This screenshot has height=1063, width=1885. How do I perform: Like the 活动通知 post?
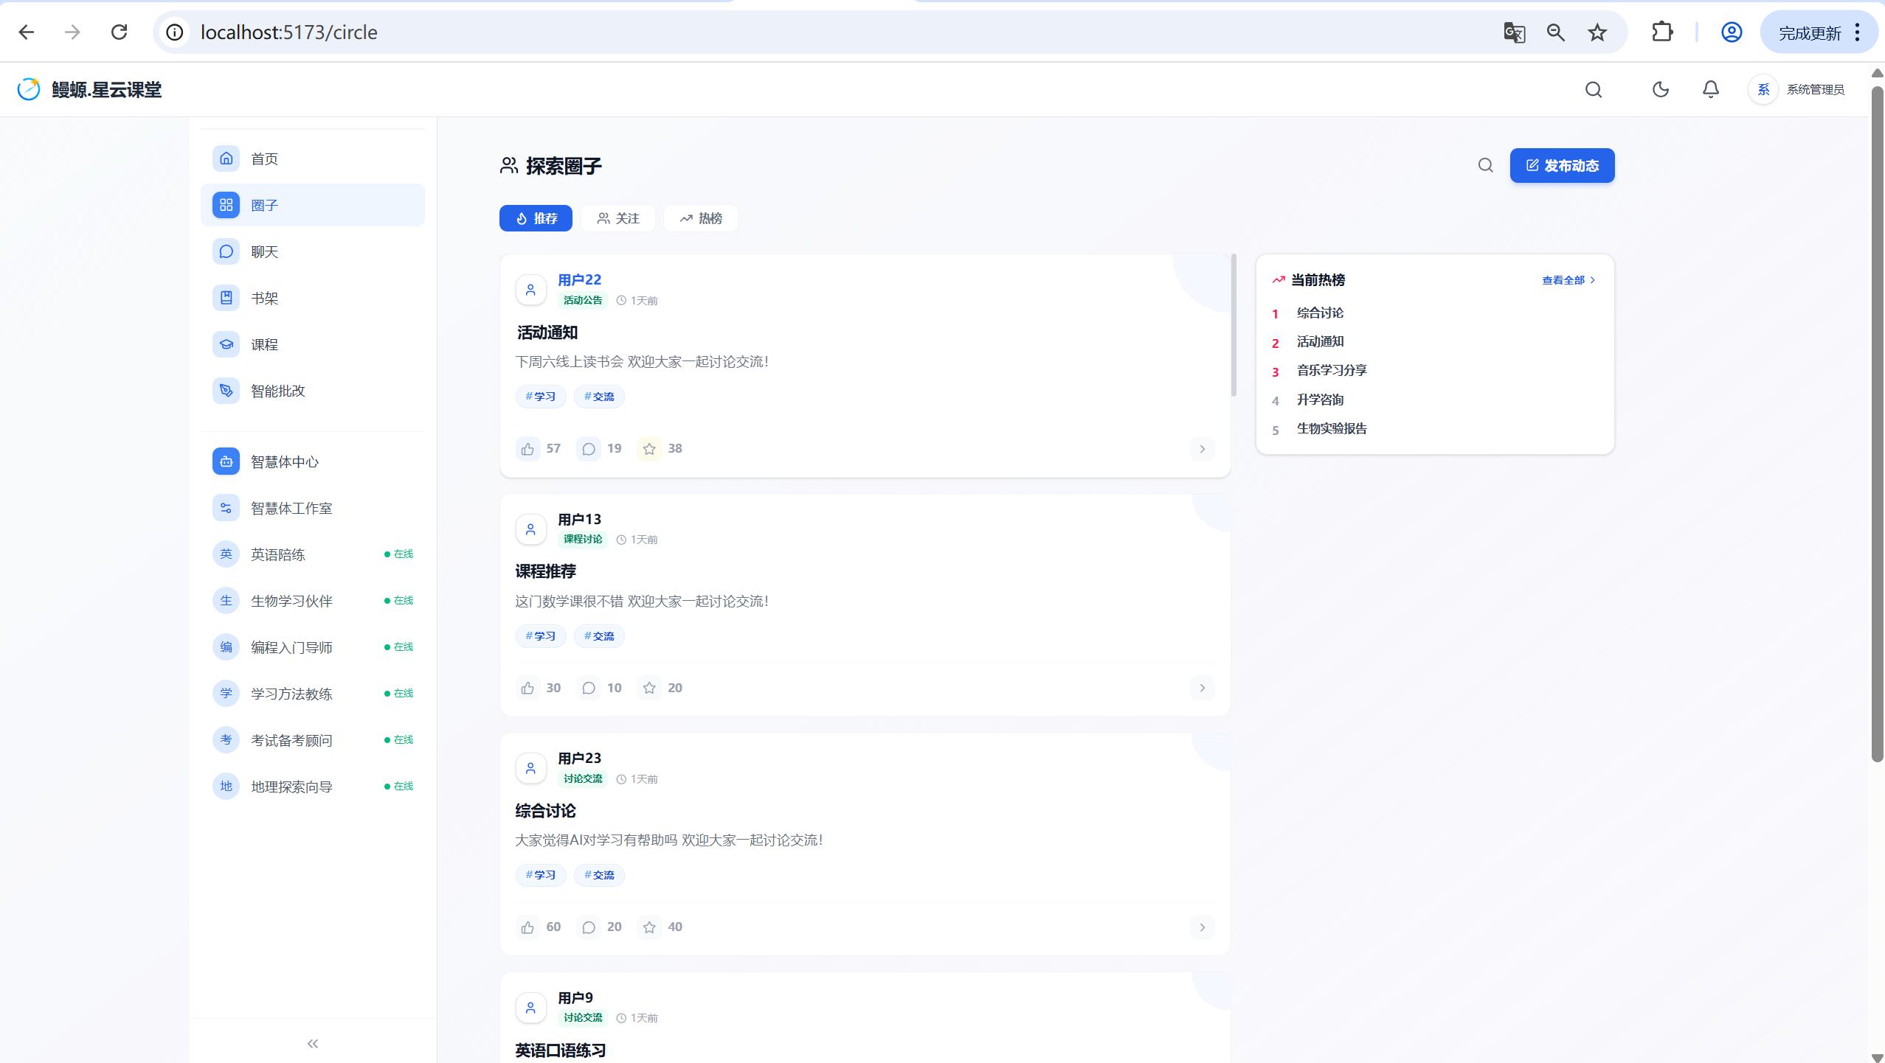tap(528, 449)
